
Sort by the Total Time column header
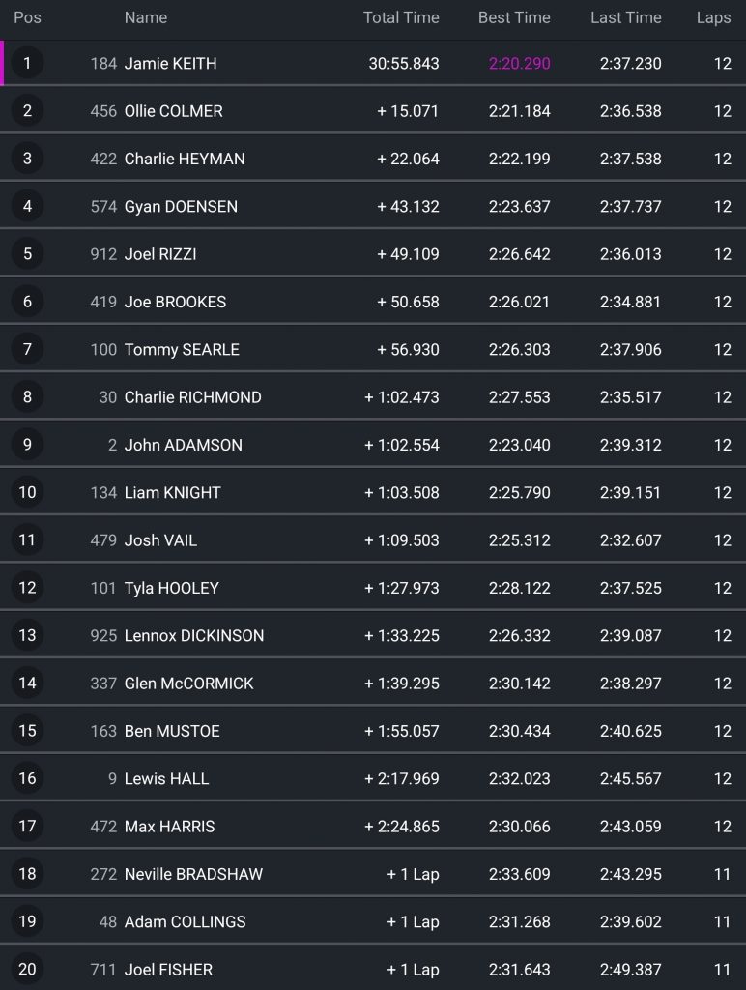pyautogui.click(x=401, y=17)
